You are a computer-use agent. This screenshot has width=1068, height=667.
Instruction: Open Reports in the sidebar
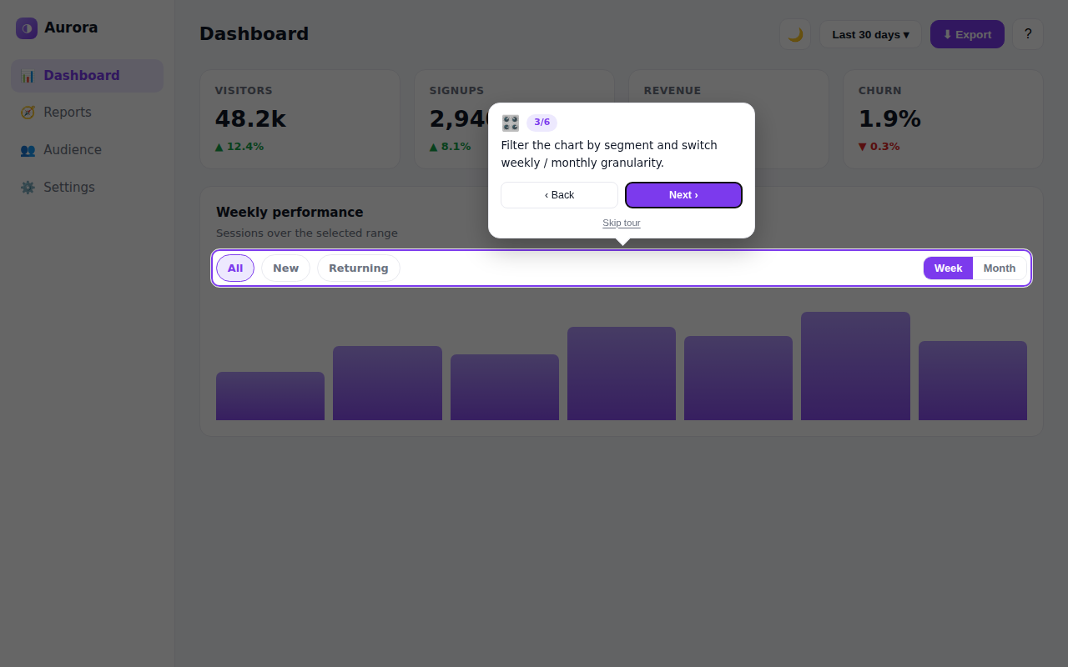point(87,113)
